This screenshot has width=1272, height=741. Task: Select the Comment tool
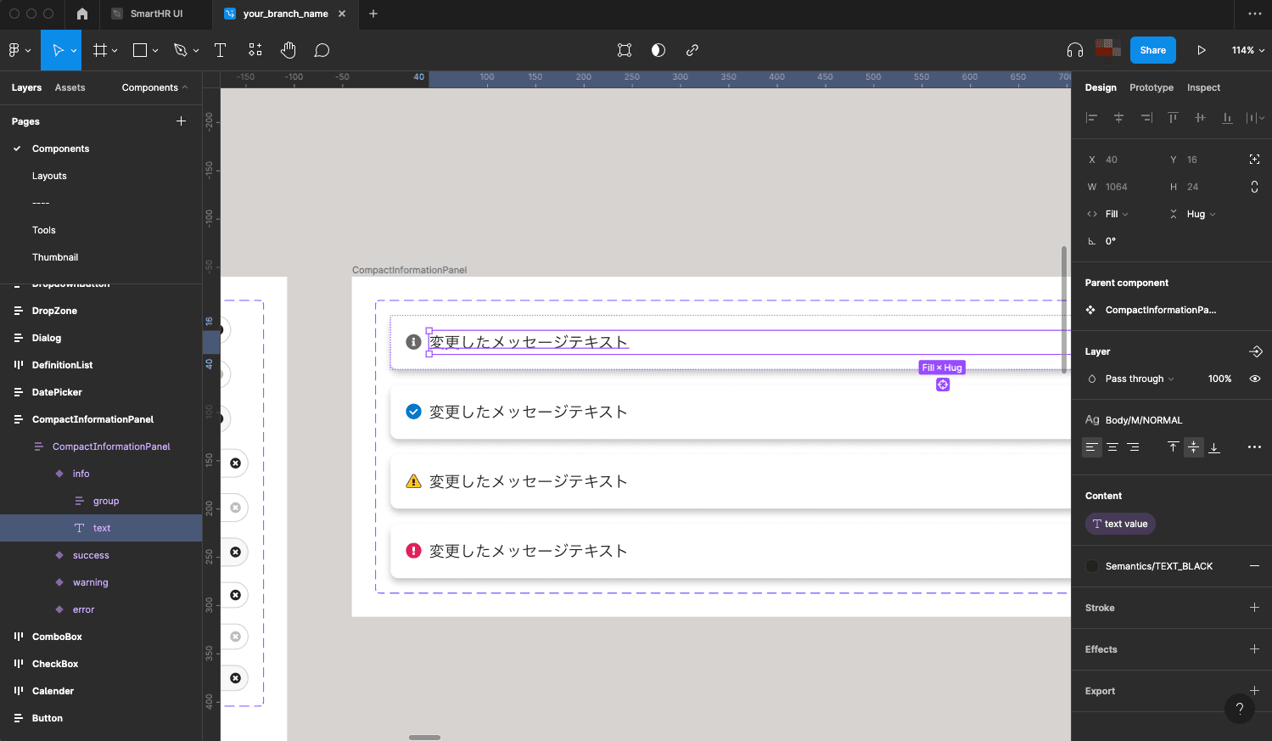[x=322, y=50]
